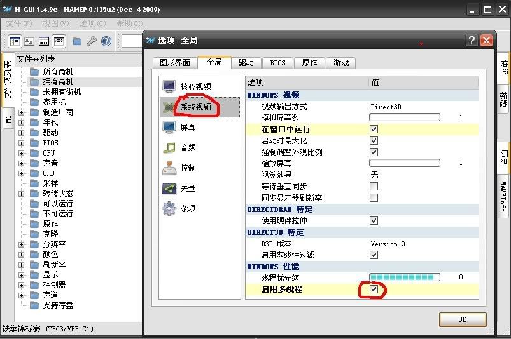Viewport: 511px width, 339px height.
Task: Click the blue help question mark icon
Action: point(106,41)
